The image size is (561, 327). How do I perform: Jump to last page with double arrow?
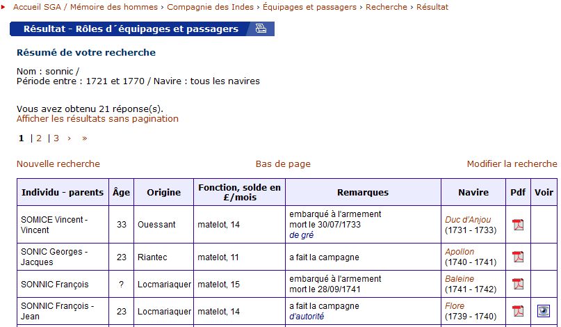[x=84, y=138]
